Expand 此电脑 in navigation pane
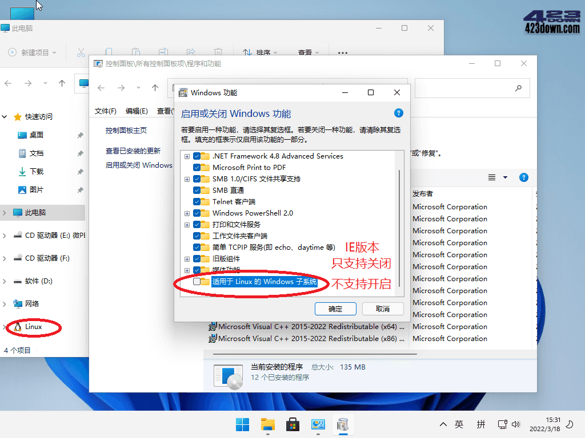The width and height of the screenshot is (585, 438). pos(5,213)
